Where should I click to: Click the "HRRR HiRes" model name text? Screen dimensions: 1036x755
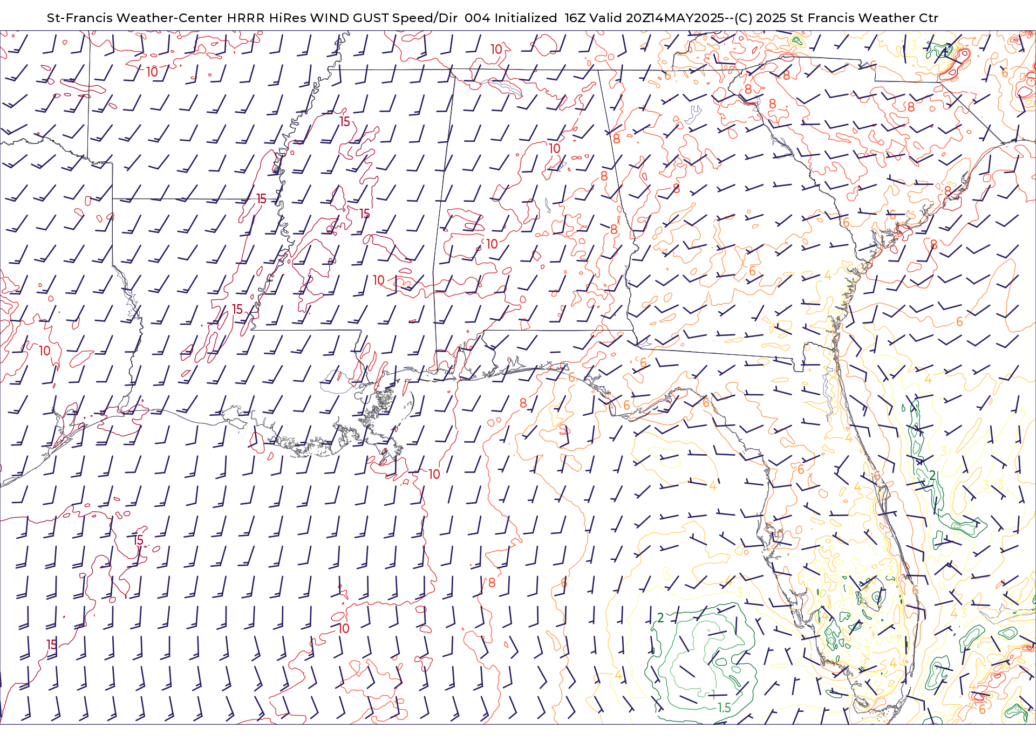(267, 18)
